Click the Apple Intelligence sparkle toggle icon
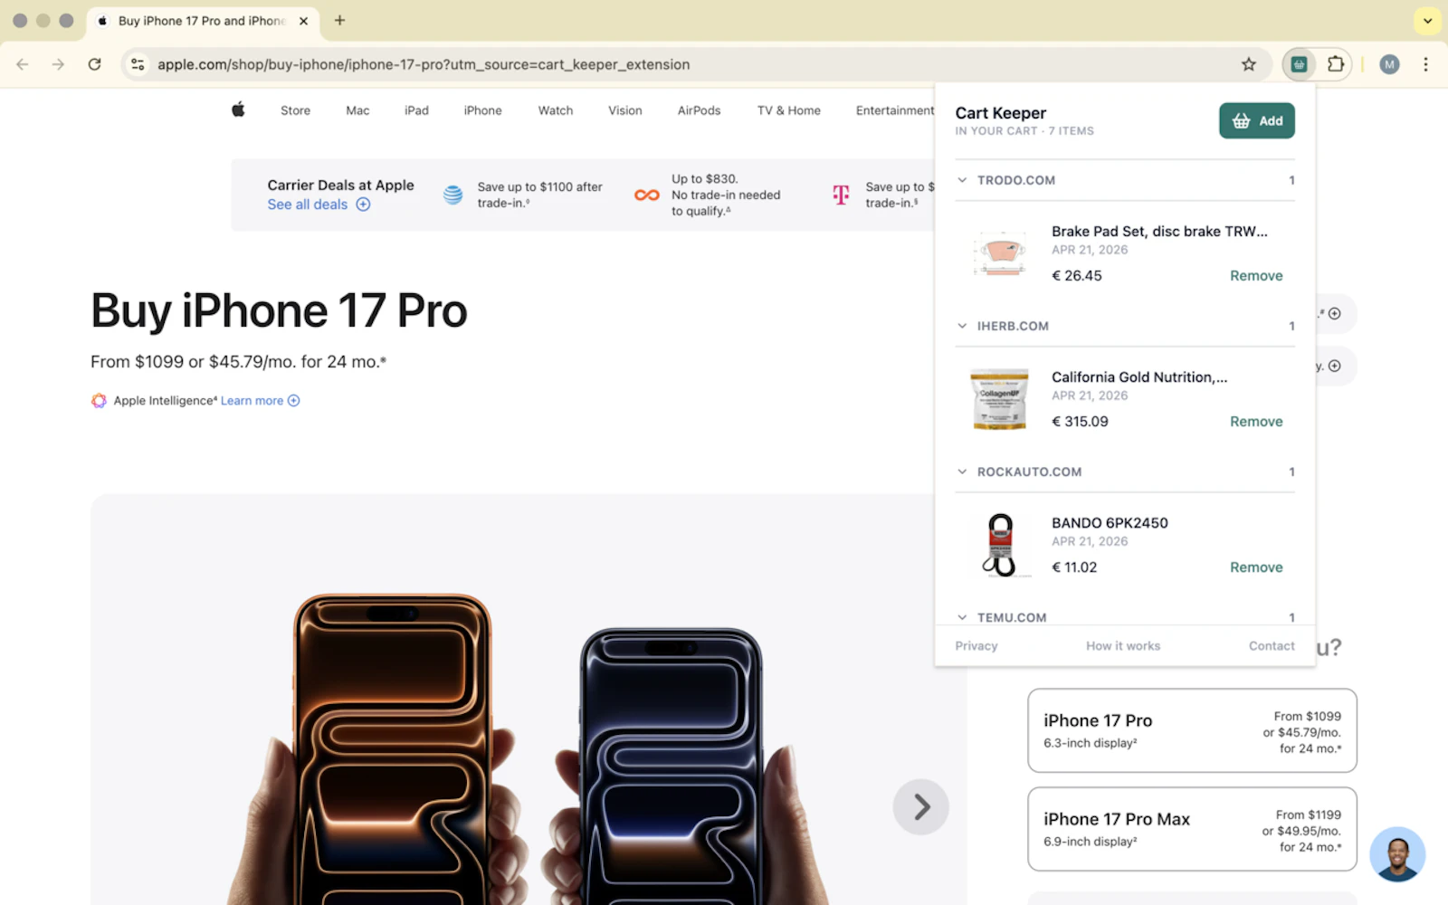 [x=98, y=400]
